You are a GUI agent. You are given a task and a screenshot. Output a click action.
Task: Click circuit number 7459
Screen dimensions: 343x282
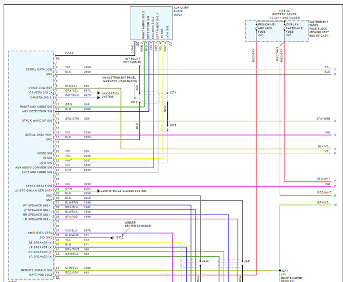coord(87,67)
